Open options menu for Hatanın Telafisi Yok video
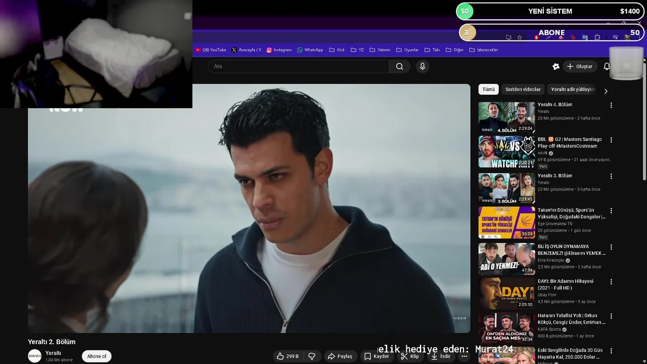Viewport: 647px width, 364px height. pyautogui.click(x=611, y=316)
